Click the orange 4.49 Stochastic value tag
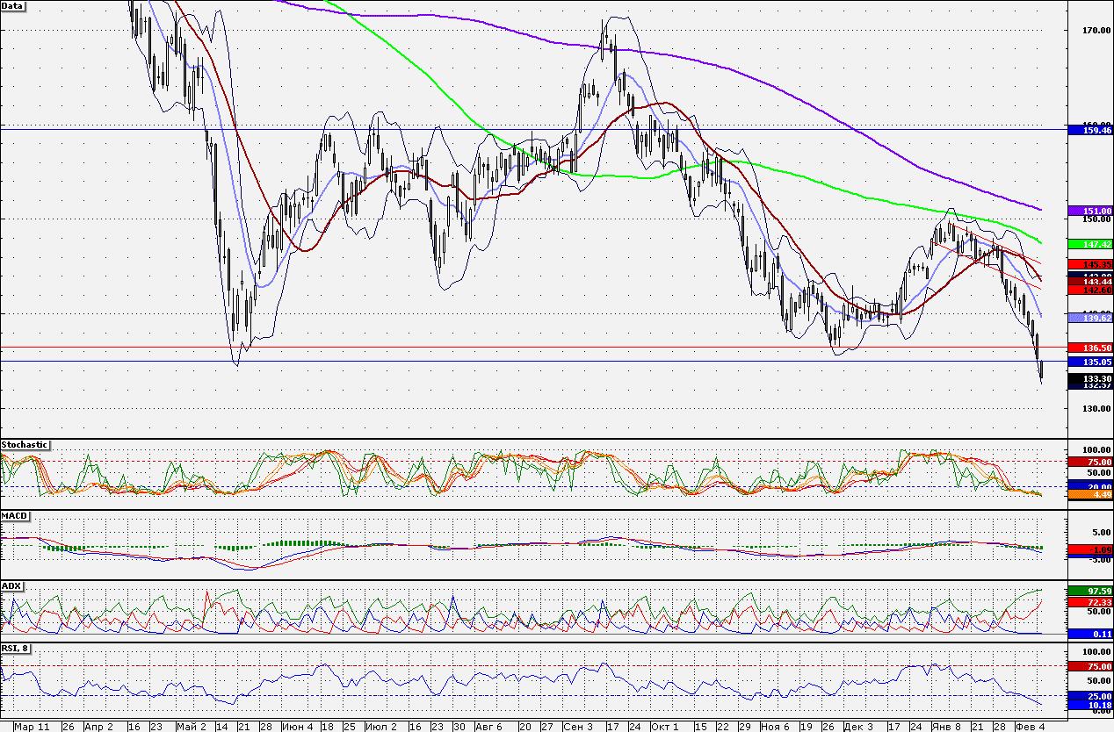This screenshot has width=1114, height=732. click(1090, 495)
